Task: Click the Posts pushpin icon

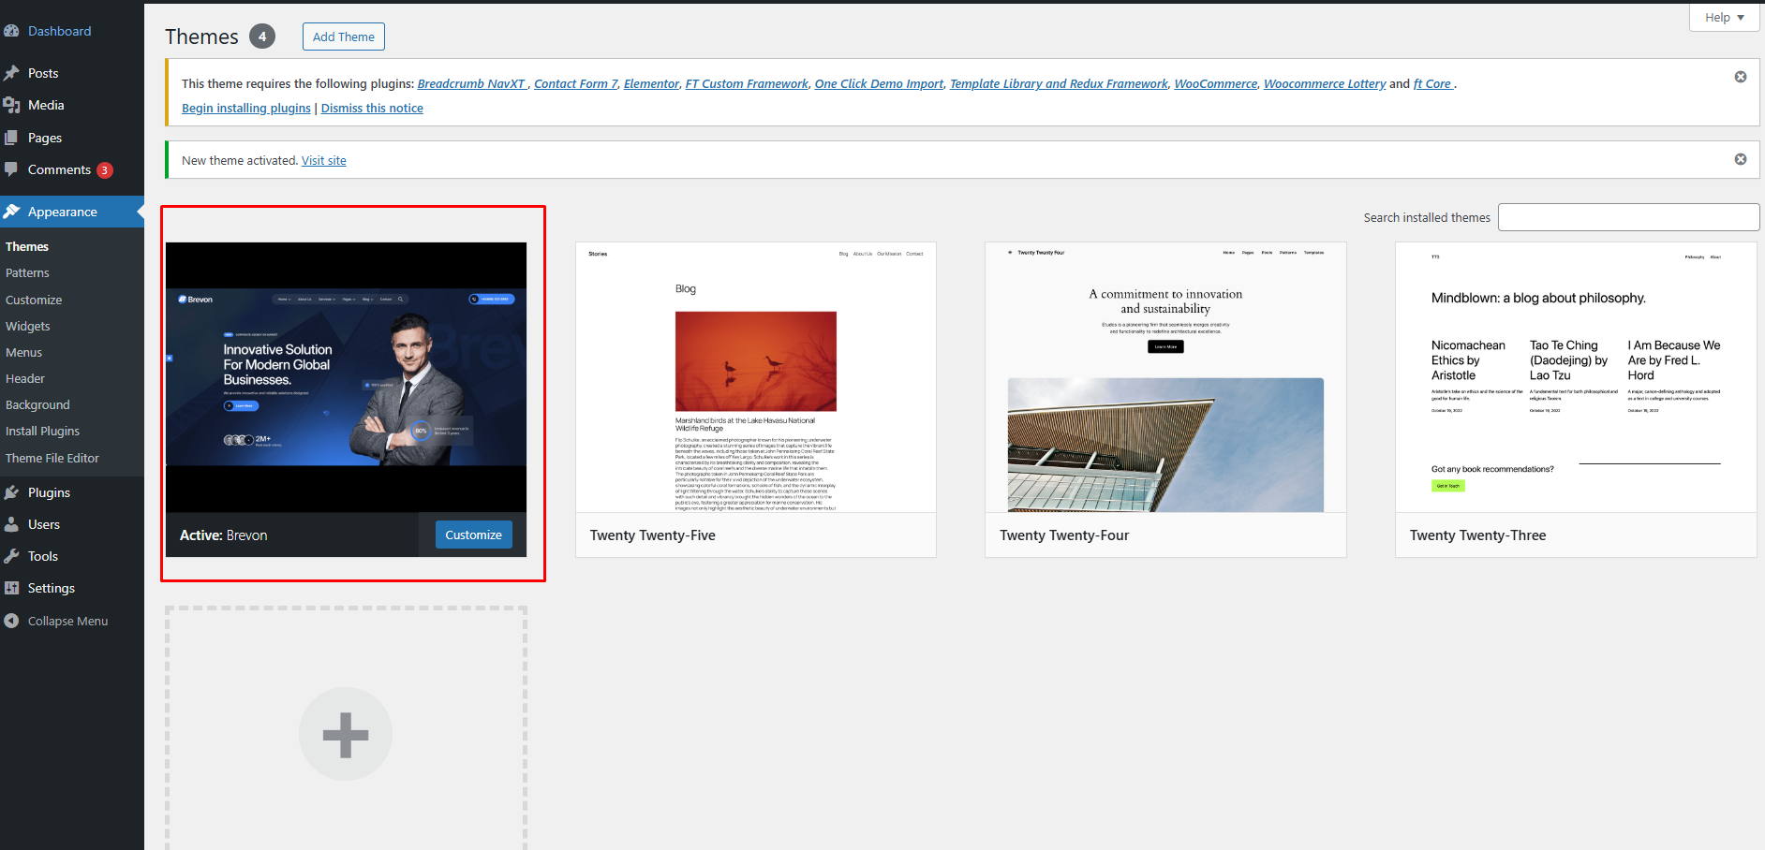Action: point(11,73)
